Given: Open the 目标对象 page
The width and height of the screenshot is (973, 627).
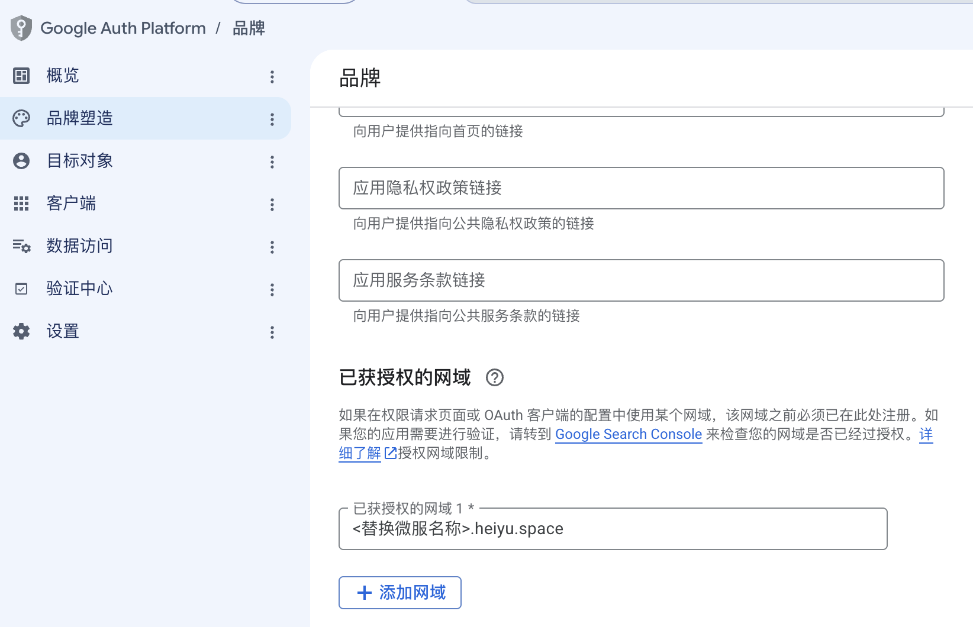Looking at the screenshot, I should (x=146, y=161).
